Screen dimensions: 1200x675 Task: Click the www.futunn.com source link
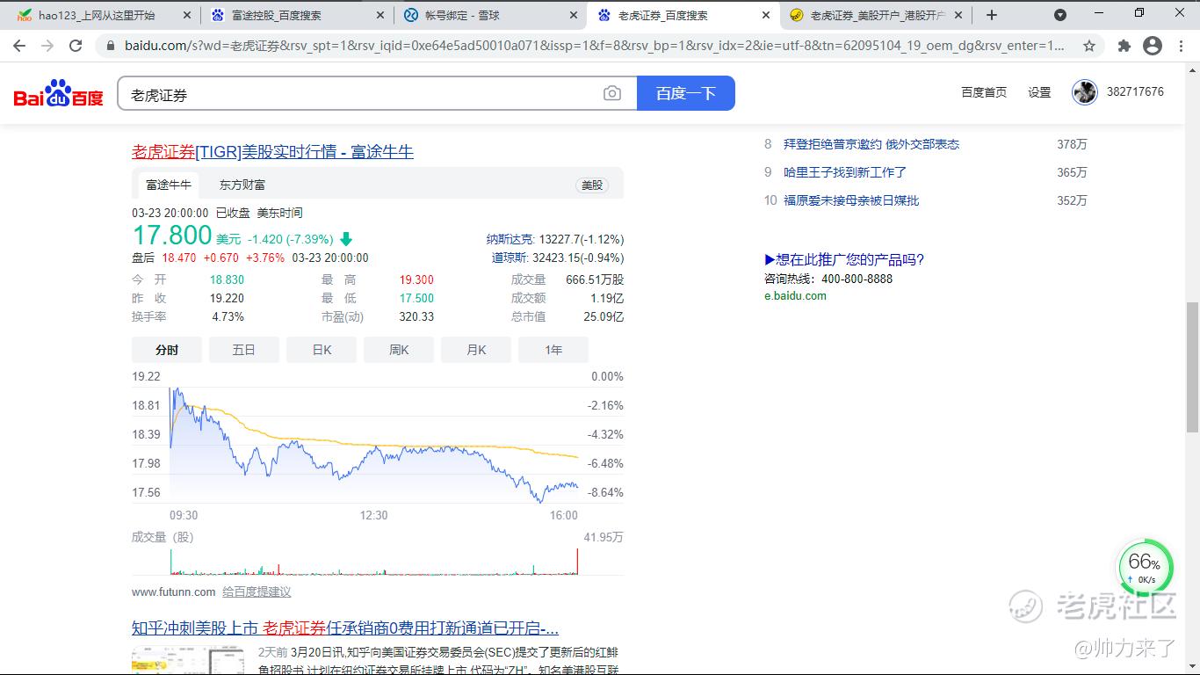click(173, 592)
